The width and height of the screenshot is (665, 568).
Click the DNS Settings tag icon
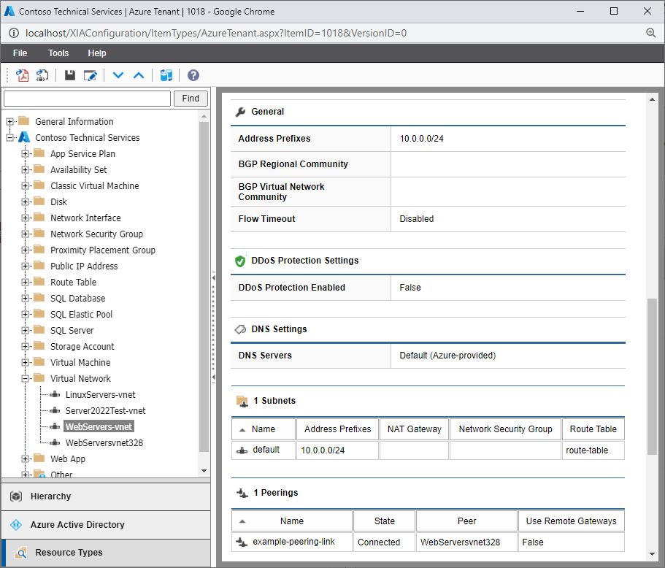(240, 329)
